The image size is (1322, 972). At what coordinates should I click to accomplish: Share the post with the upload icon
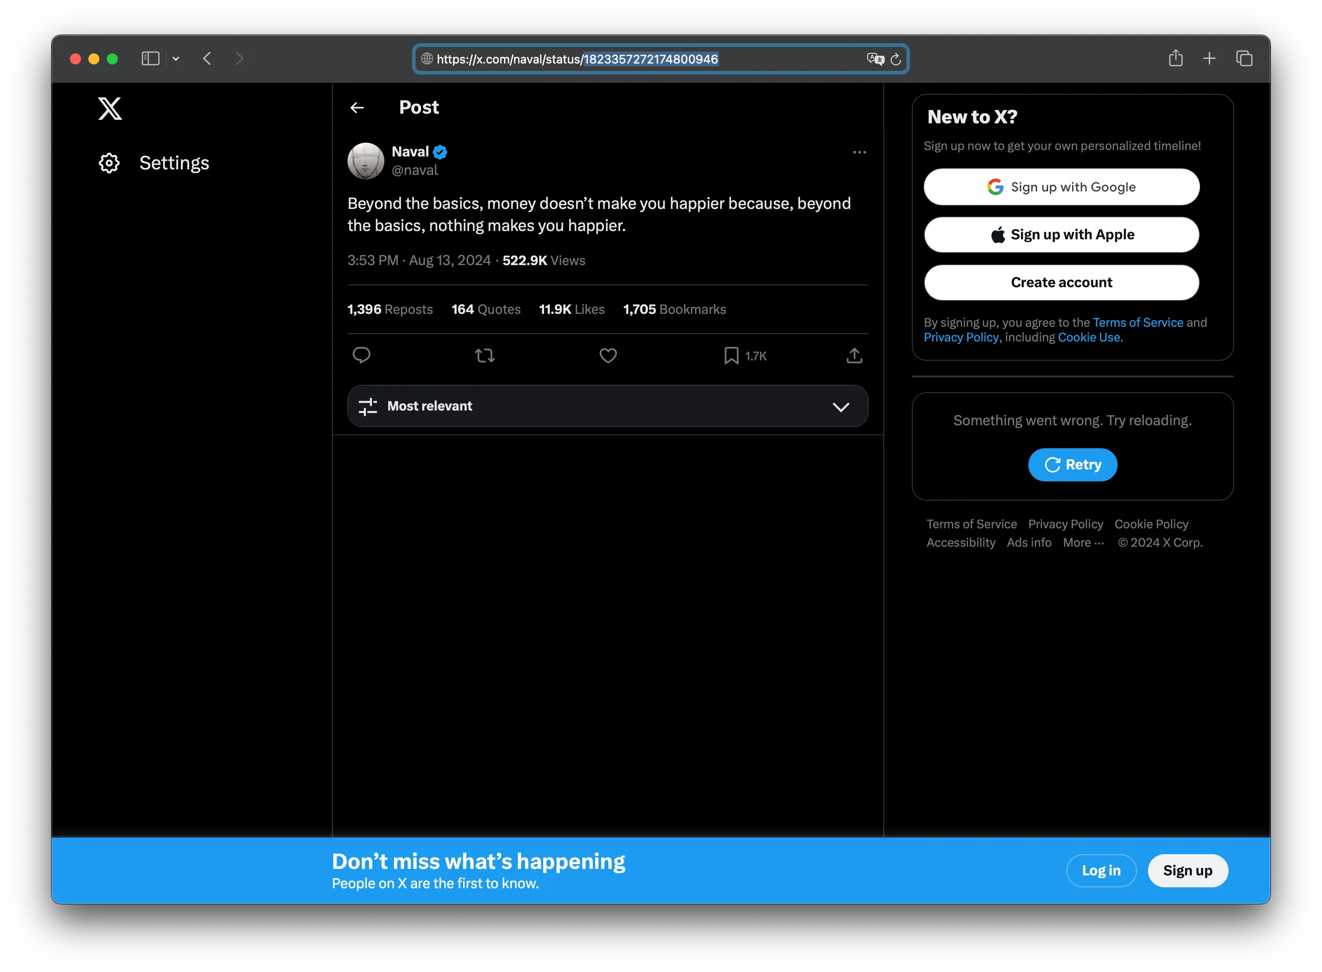pos(854,355)
